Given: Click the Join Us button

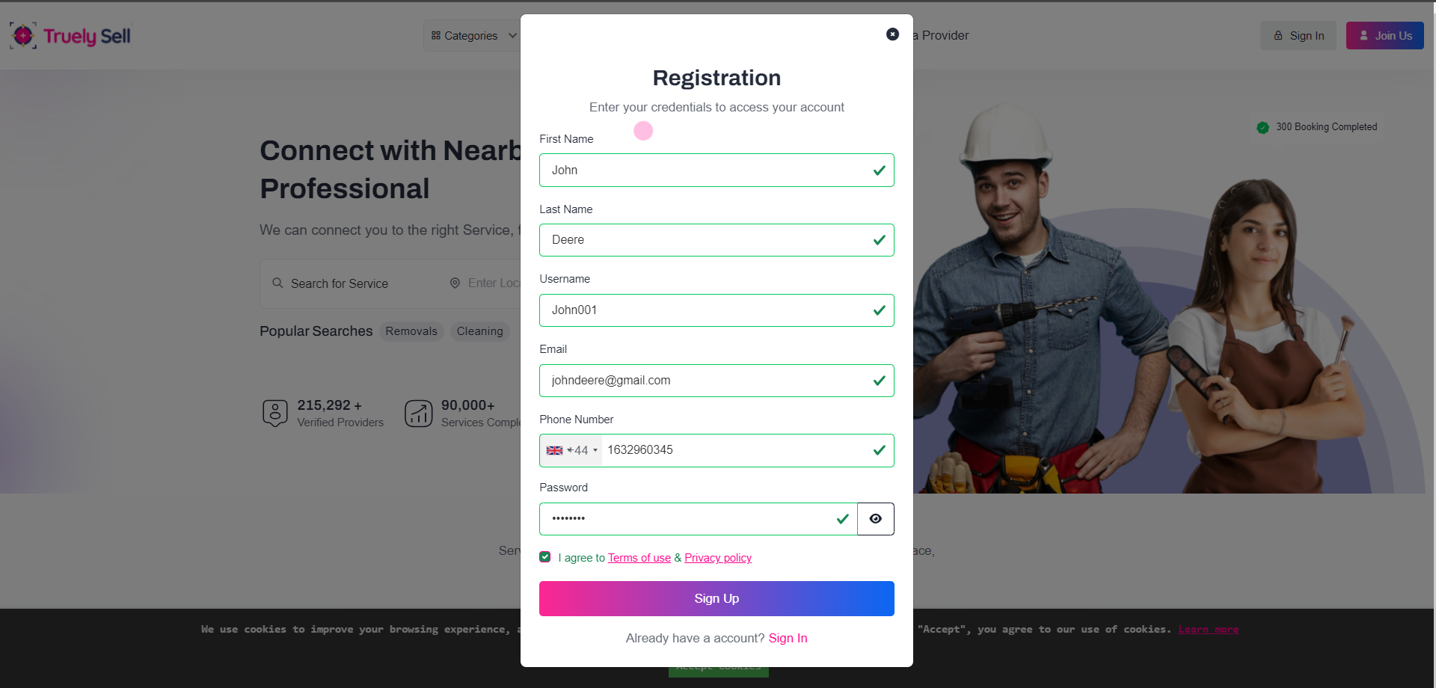Looking at the screenshot, I should coord(1385,36).
